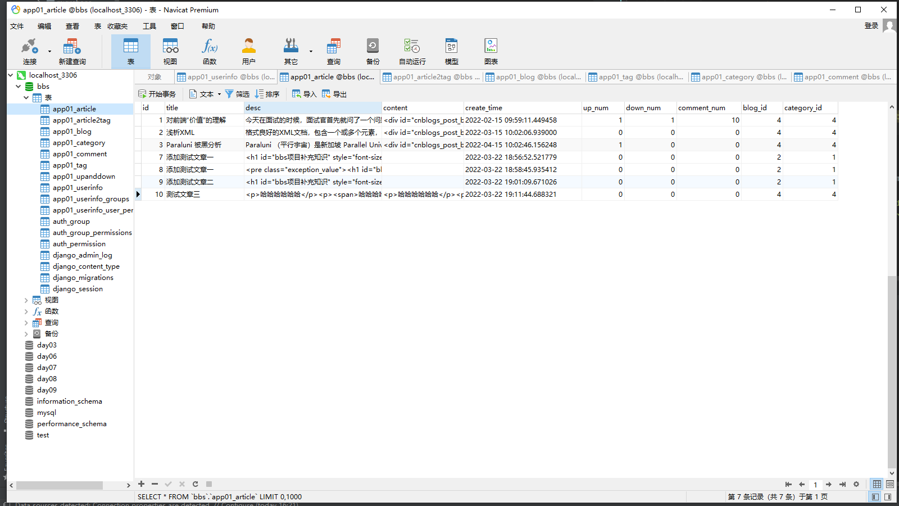
Task: Select the cell with title 浅析XML
Action: click(x=205, y=133)
